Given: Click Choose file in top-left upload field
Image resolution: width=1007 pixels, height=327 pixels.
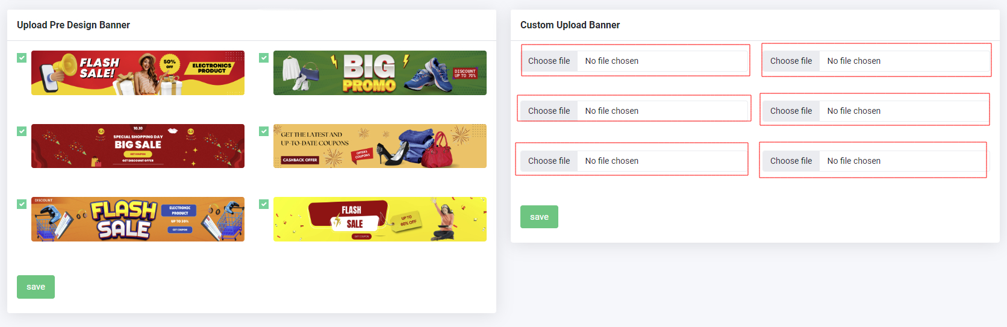Looking at the screenshot, I should pyautogui.click(x=549, y=61).
